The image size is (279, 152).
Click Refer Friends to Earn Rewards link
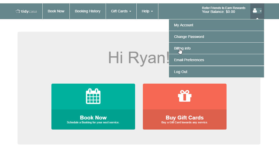tap(223, 8)
